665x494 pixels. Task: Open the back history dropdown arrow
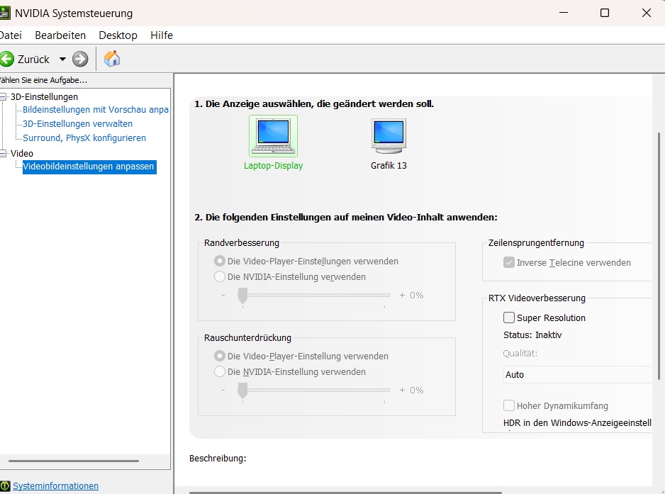[63, 59]
